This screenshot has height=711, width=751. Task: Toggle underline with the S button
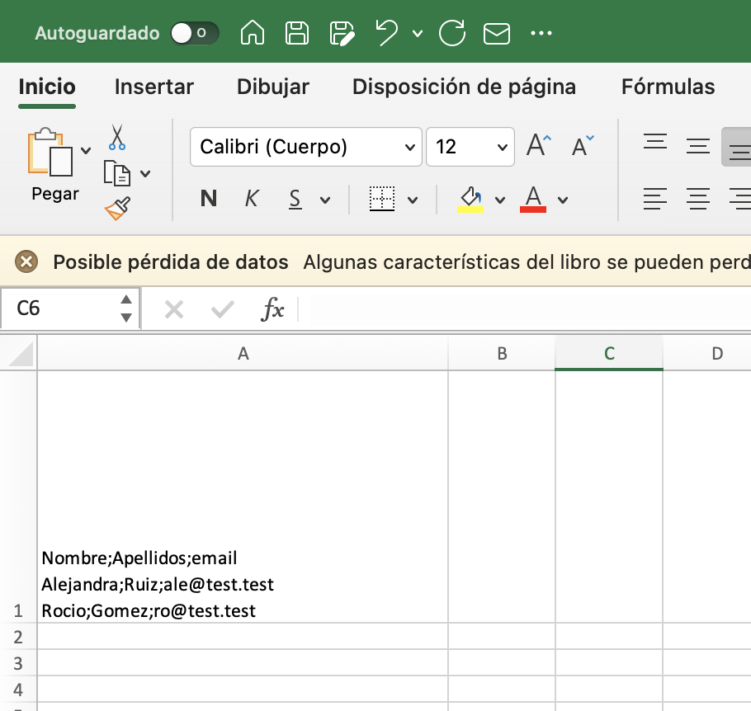point(295,199)
